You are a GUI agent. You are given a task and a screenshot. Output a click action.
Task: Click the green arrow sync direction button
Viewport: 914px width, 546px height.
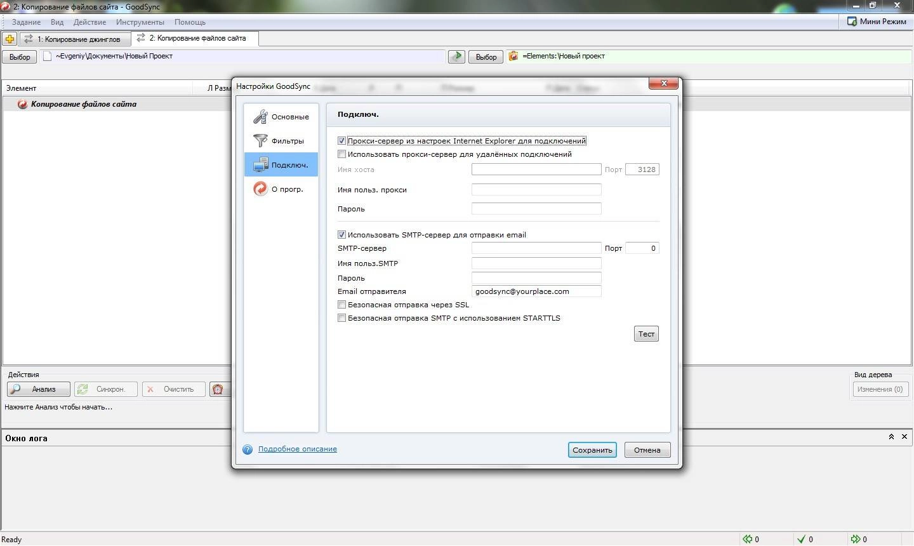[x=456, y=57]
